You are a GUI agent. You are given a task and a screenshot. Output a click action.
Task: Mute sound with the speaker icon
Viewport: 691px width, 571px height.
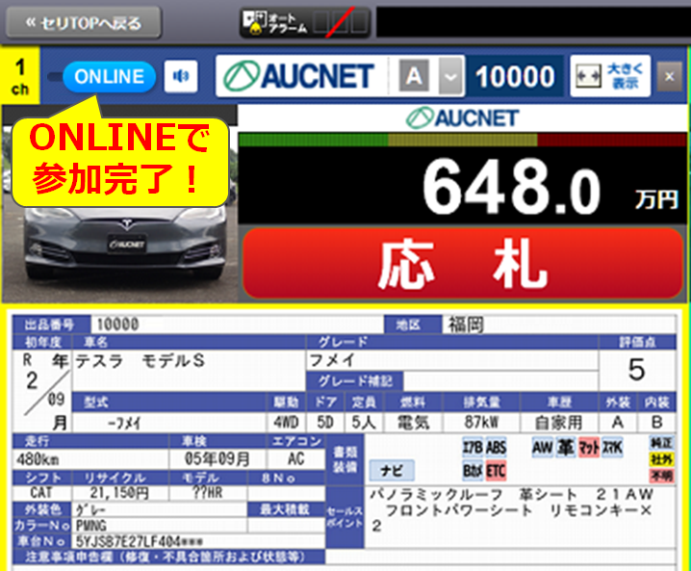pyautogui.click(x=181, y=77)
